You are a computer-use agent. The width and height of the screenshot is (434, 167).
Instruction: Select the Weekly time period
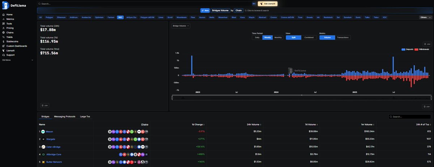(268, 38)
